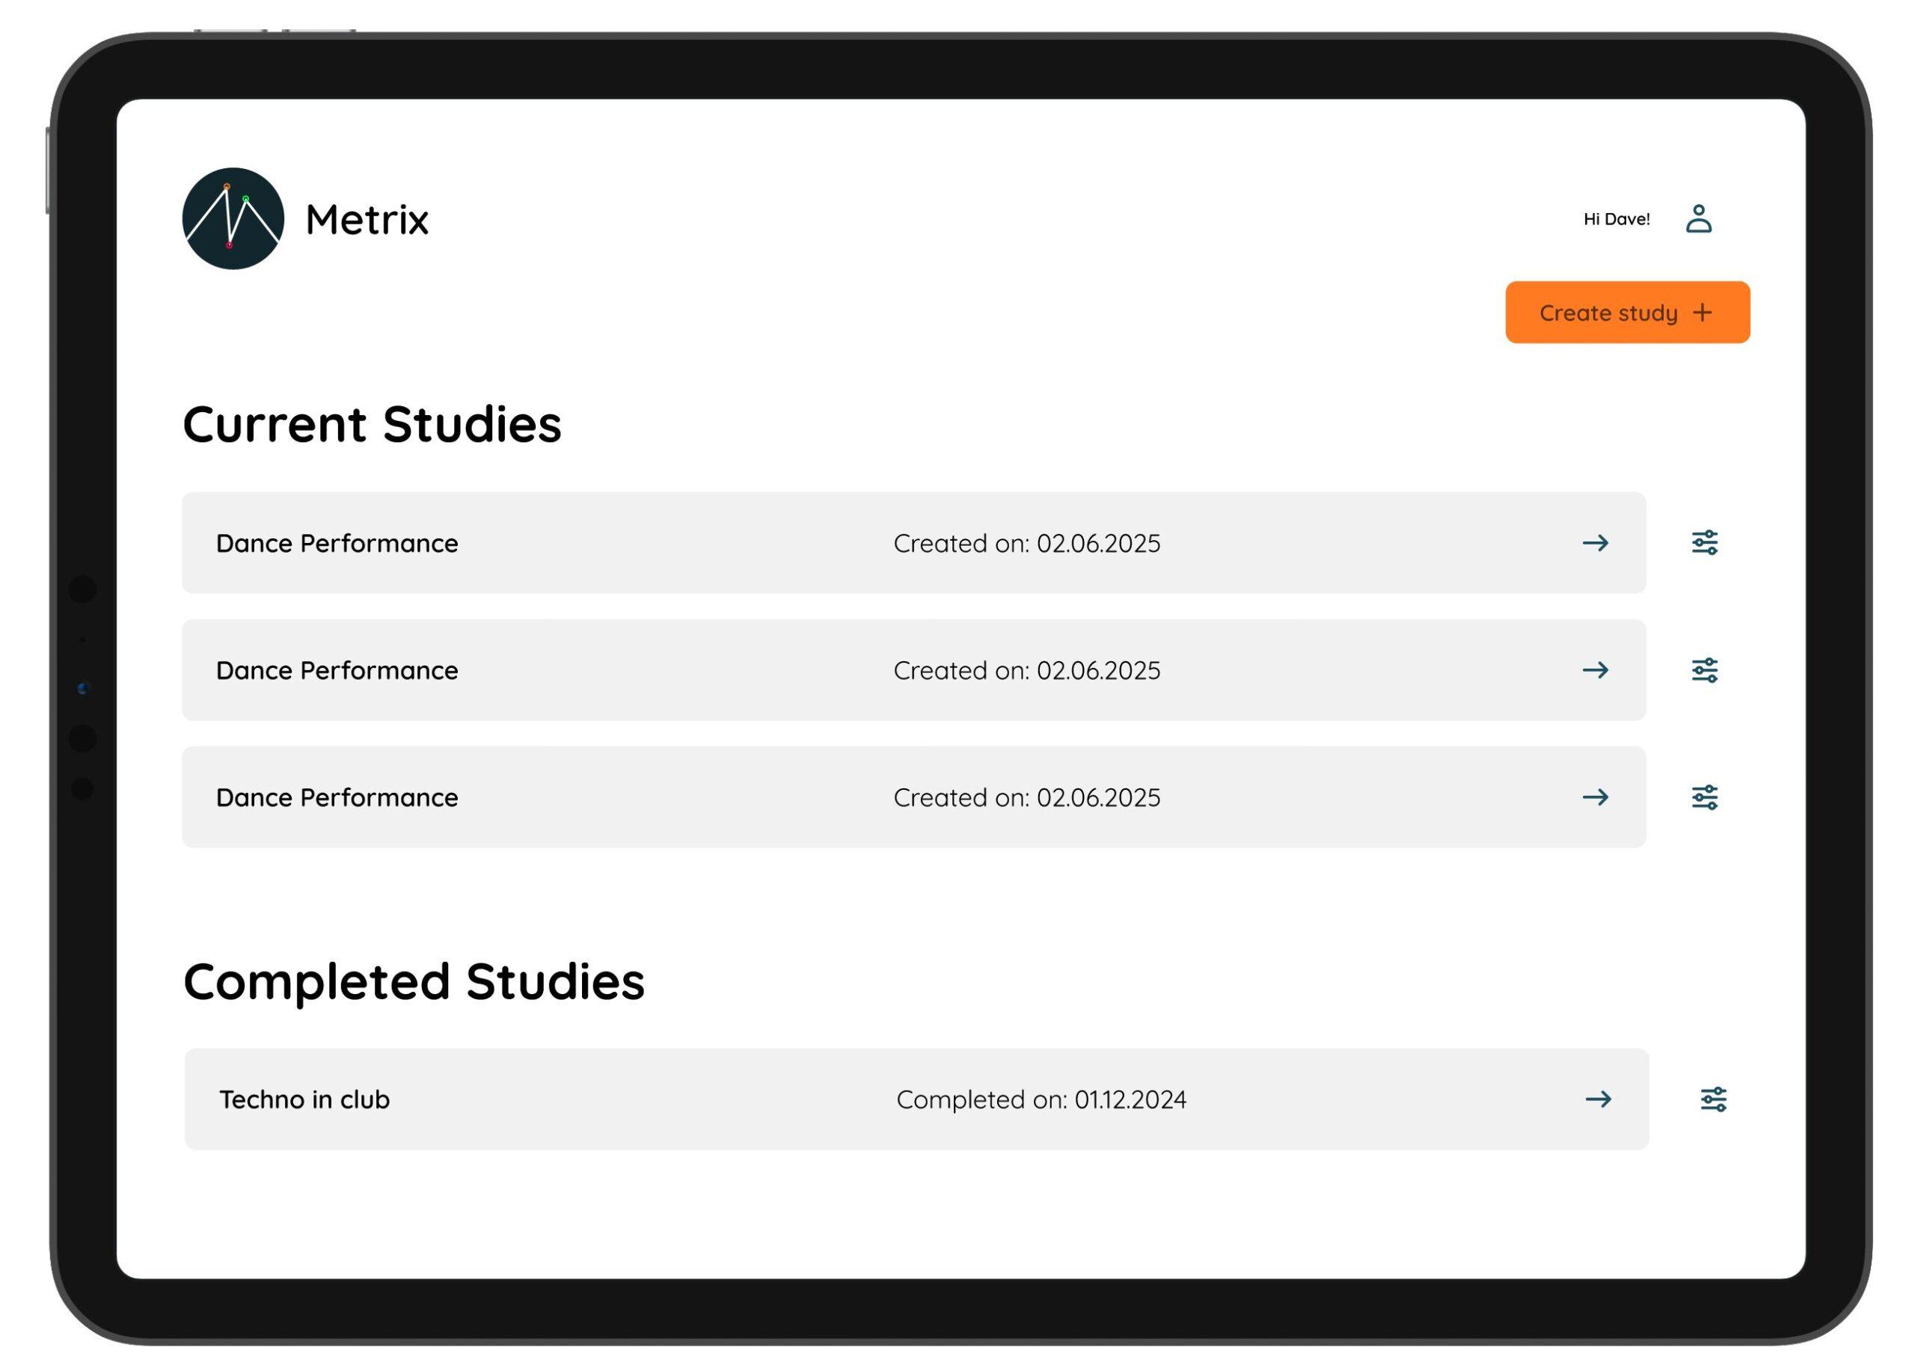Select the first Dance Performance title
The width and height of the screenshot is (1915, 1371).
coord(337,544)
